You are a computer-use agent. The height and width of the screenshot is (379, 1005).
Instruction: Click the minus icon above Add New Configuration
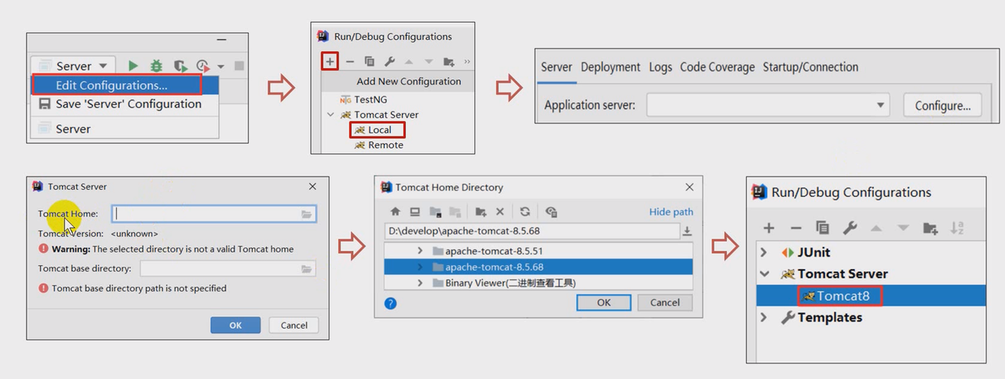[x=350, y=61]
